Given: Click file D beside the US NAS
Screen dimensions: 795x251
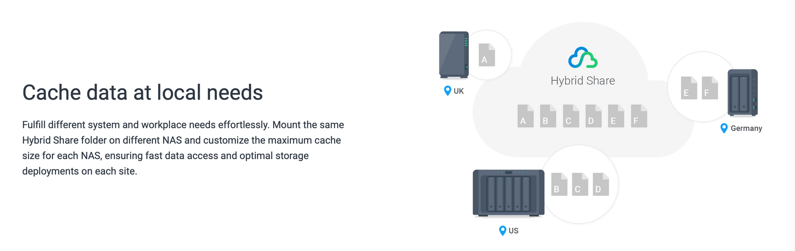Looking at the screenshot, I should 601,184.
